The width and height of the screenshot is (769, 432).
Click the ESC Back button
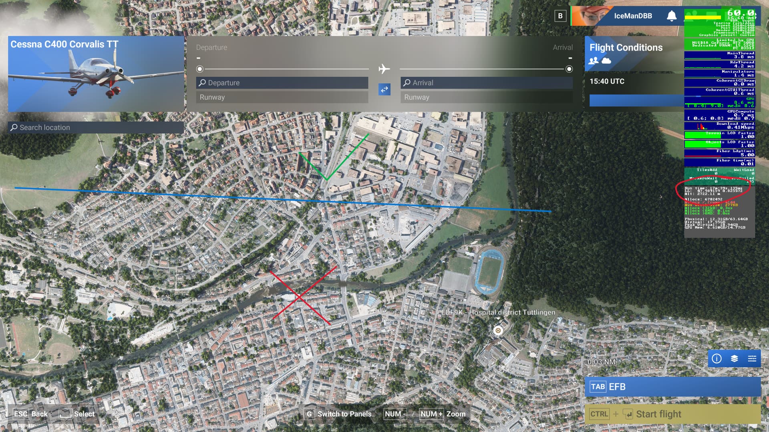(x=31, y=414)
